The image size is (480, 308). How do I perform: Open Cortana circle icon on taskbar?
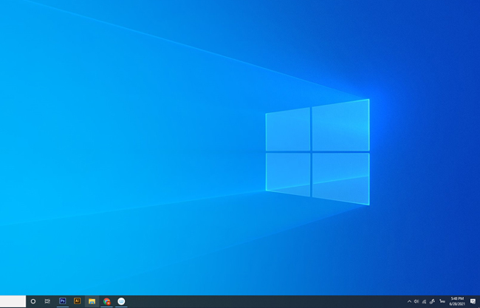pos(33,301)
